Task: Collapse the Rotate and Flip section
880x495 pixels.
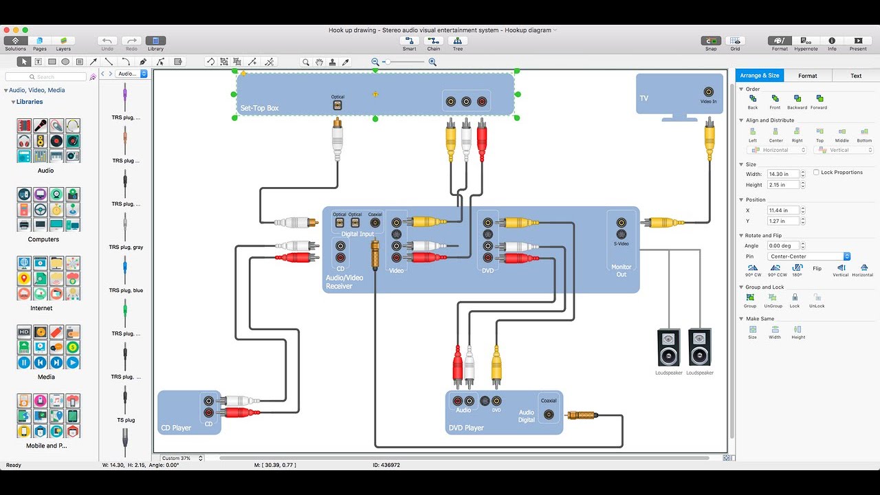Action: coord(741,235)
